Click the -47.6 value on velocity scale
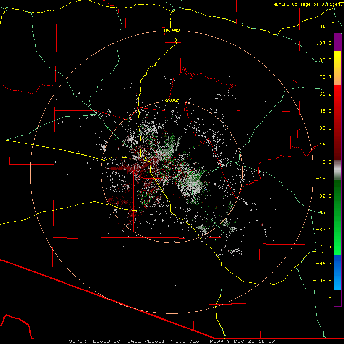 pos(324,213)
